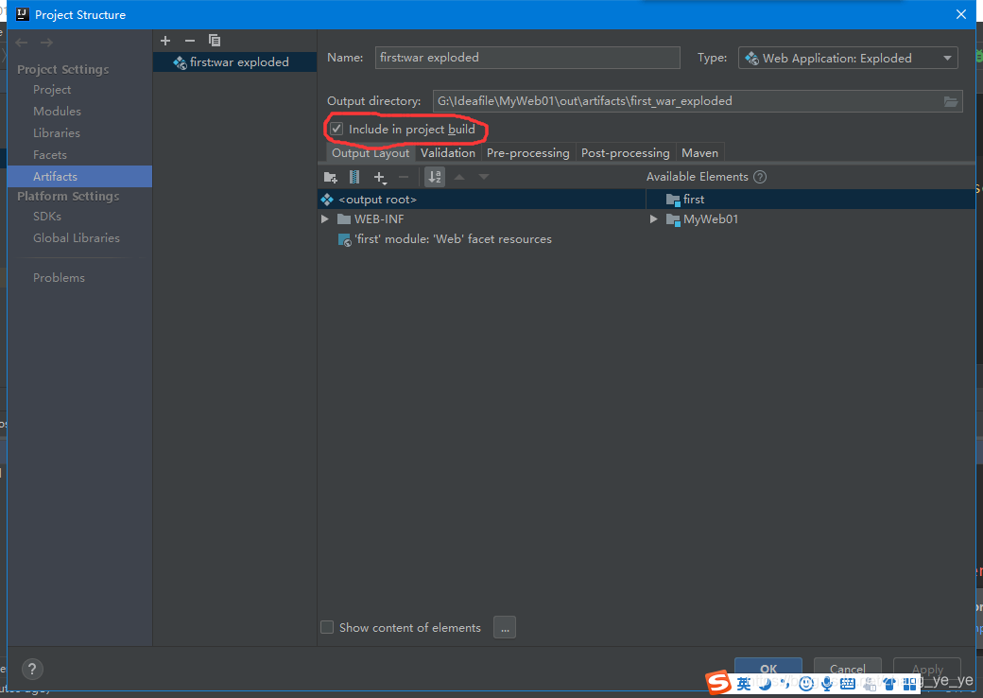Open the artifact Type dropdown
The image size is (983, 698).
[848, 59]
